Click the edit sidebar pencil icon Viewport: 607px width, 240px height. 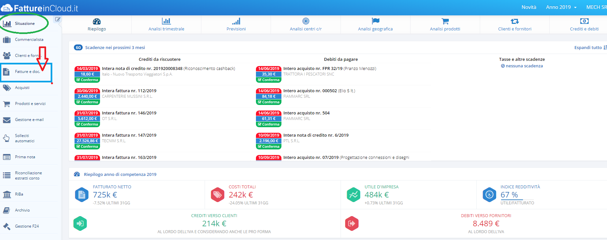pyautogui.click(x=58, y=19)
